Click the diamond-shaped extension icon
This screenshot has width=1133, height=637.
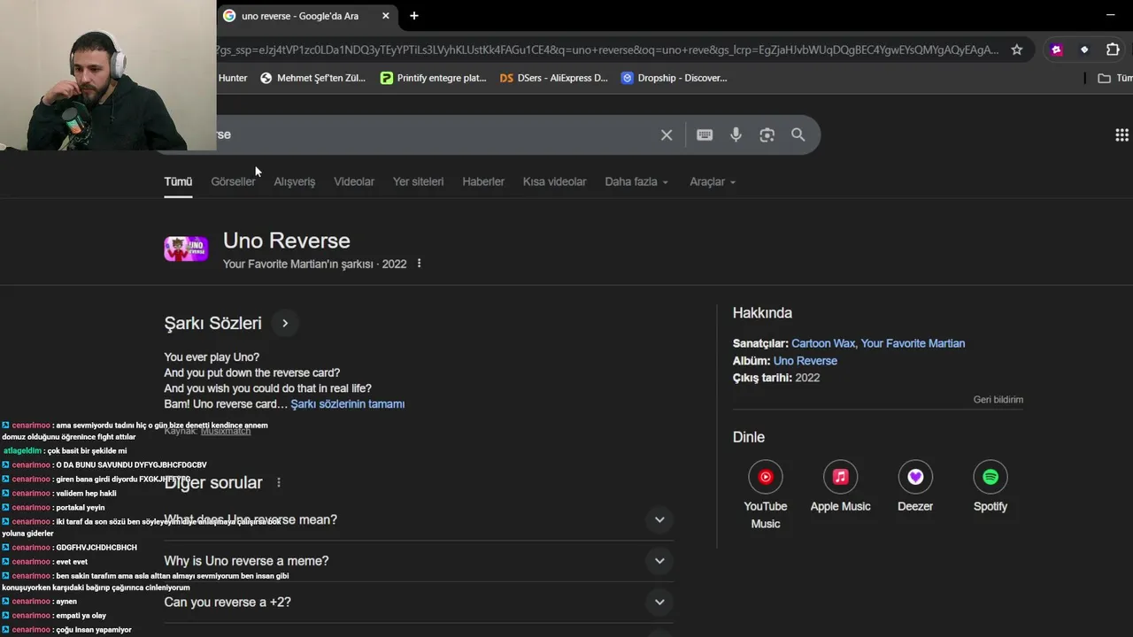1084,50
